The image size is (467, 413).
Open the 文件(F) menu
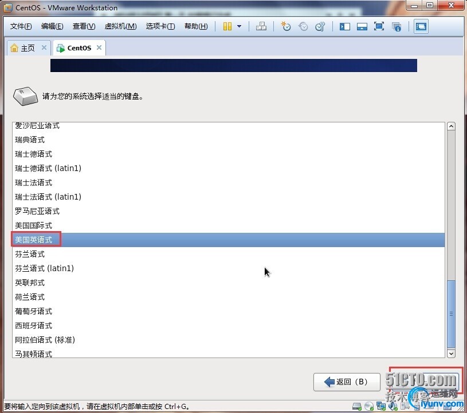21,26
